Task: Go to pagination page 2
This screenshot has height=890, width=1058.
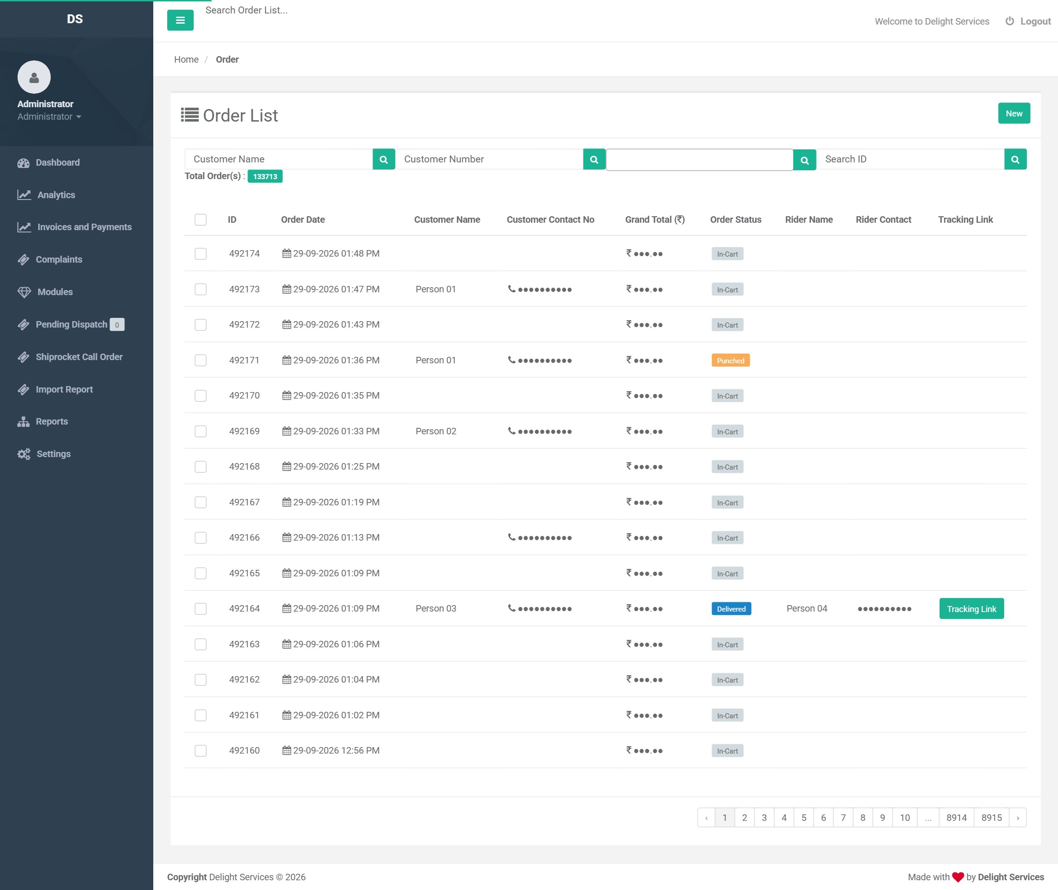Action: pos(745,818)
